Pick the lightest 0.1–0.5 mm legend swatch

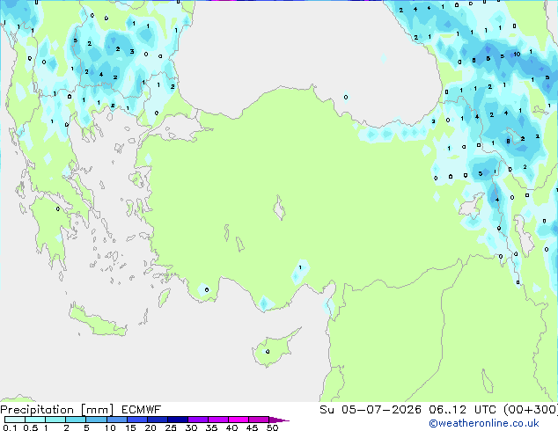(x=15, y=420)
